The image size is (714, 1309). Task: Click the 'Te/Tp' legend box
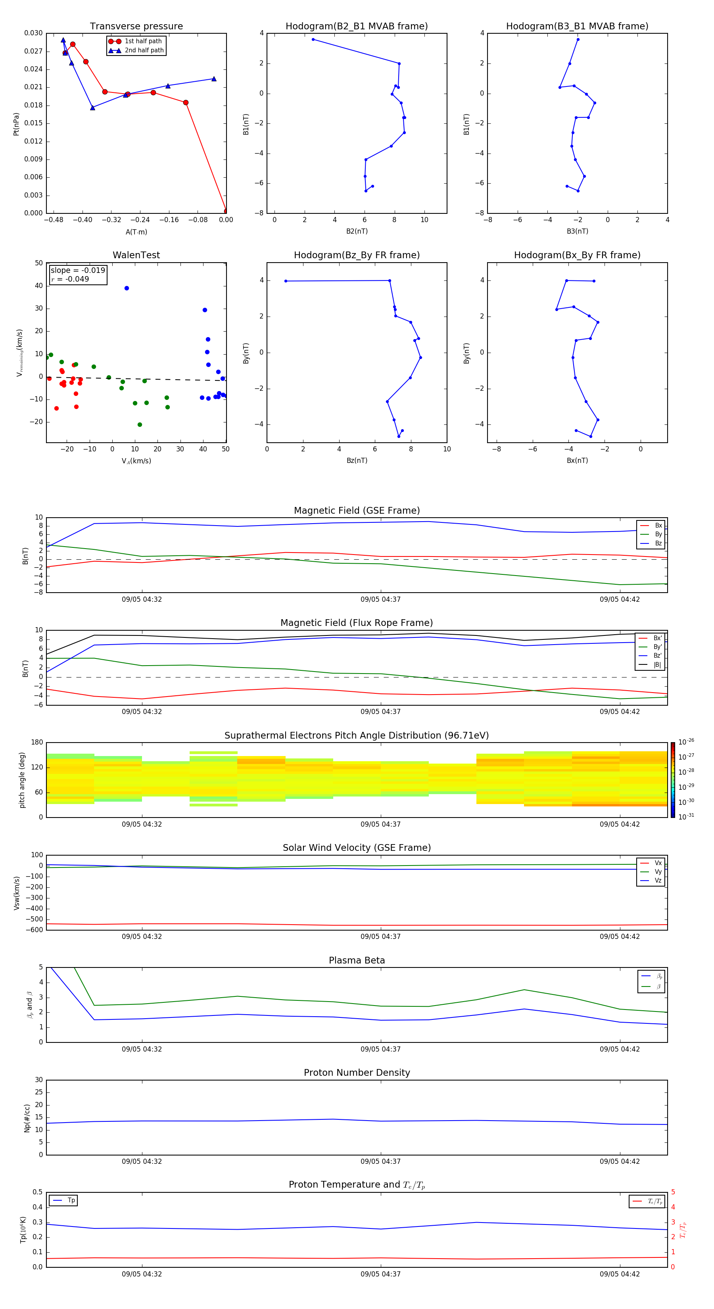[647, 1201]
